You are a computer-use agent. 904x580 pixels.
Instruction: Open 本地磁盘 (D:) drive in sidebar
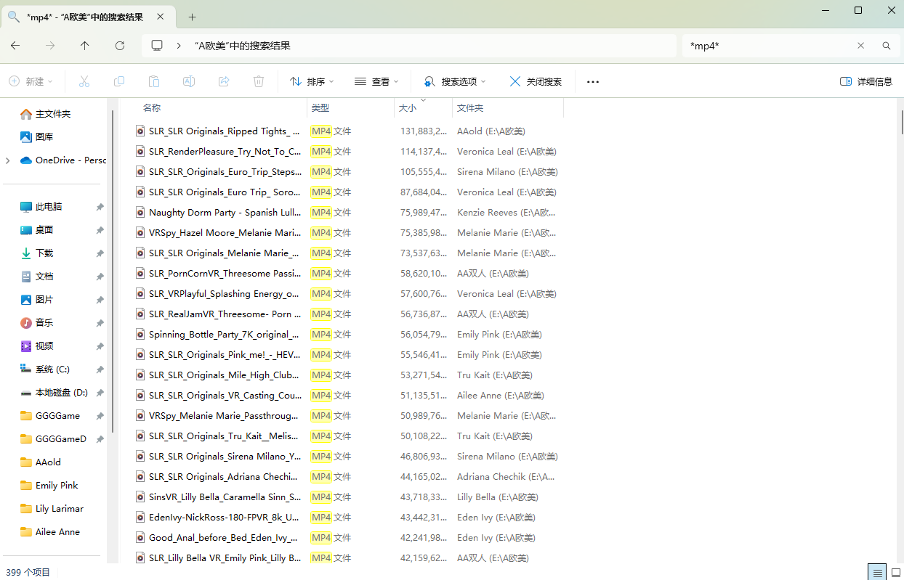pos(62,393)
